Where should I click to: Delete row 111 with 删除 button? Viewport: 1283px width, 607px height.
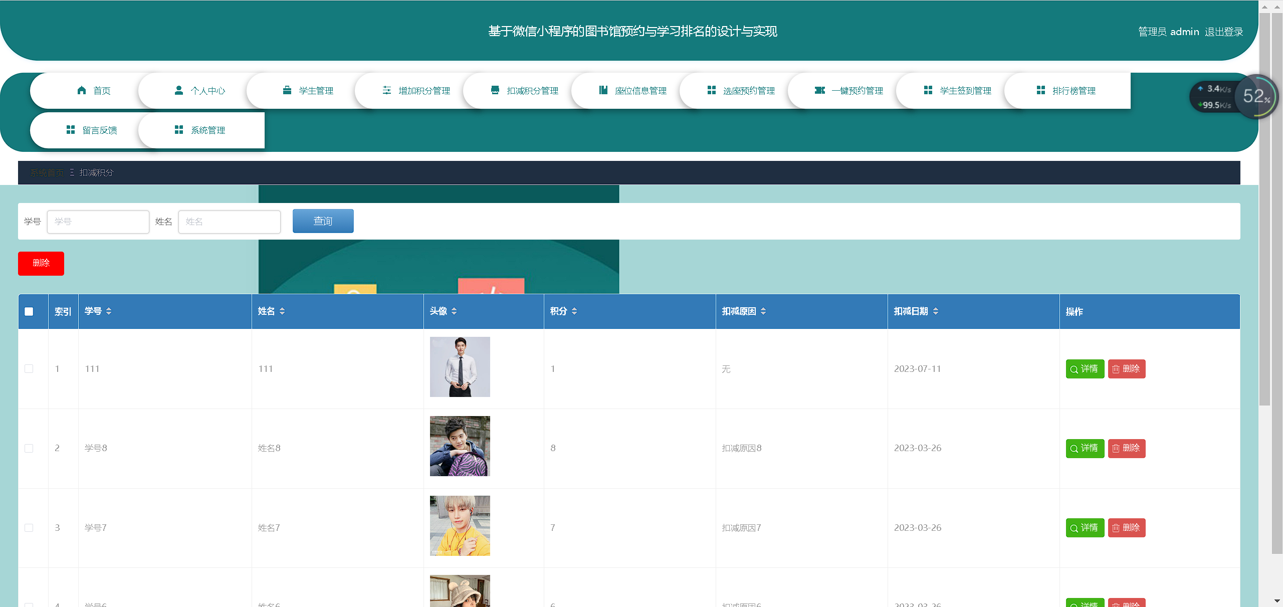[x=1127, y=369]
